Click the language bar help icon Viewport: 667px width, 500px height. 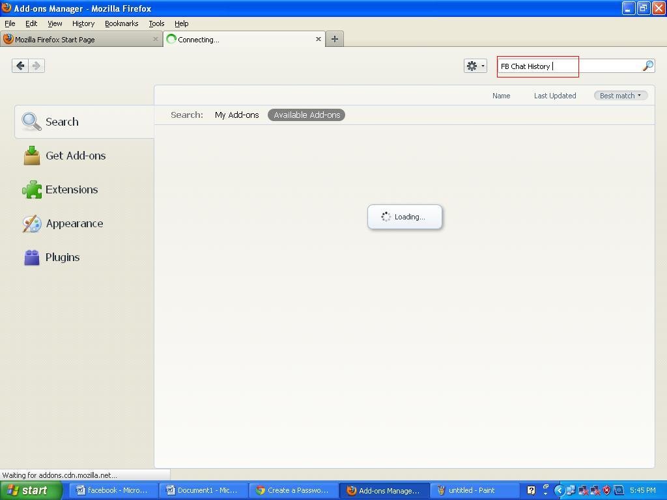click(x=531, y=491)
